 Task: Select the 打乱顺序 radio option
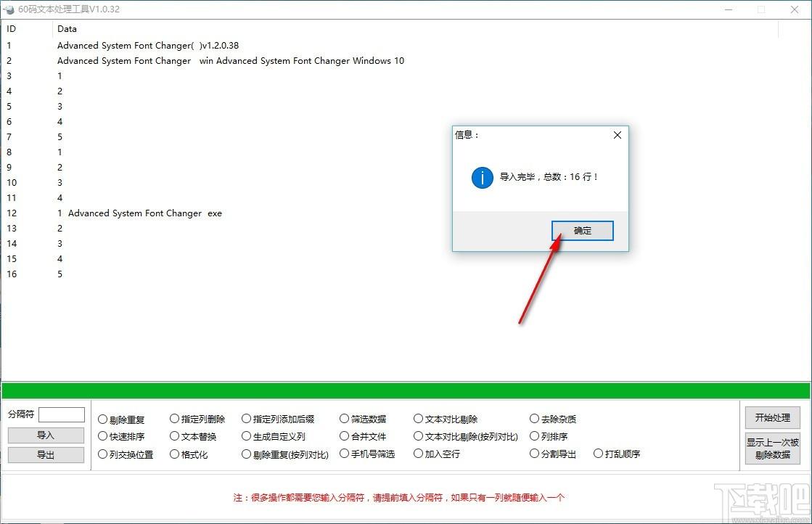(x=598, y=454)
